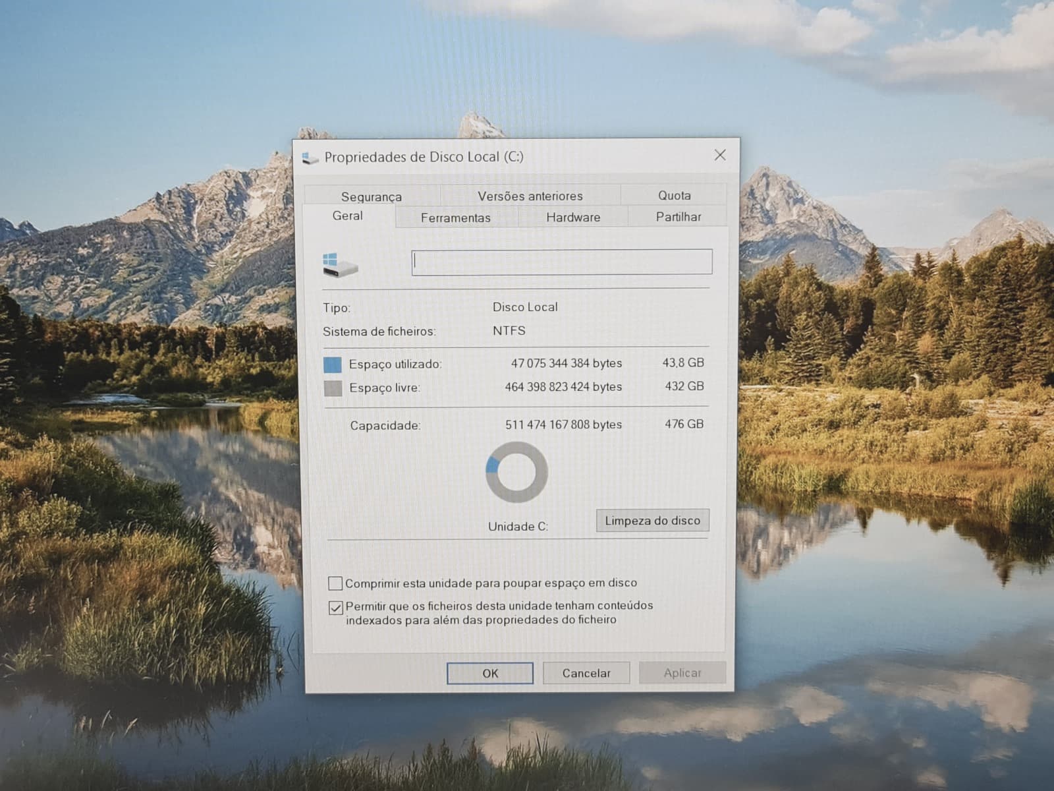Click the window title 'Propriedades de Disco Local (C:)'

(x=424, y=157)
